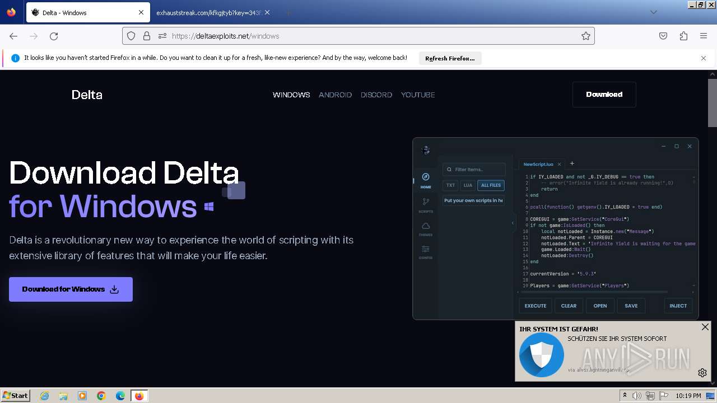Open the volume speaker tray icon

coord(636,396)
